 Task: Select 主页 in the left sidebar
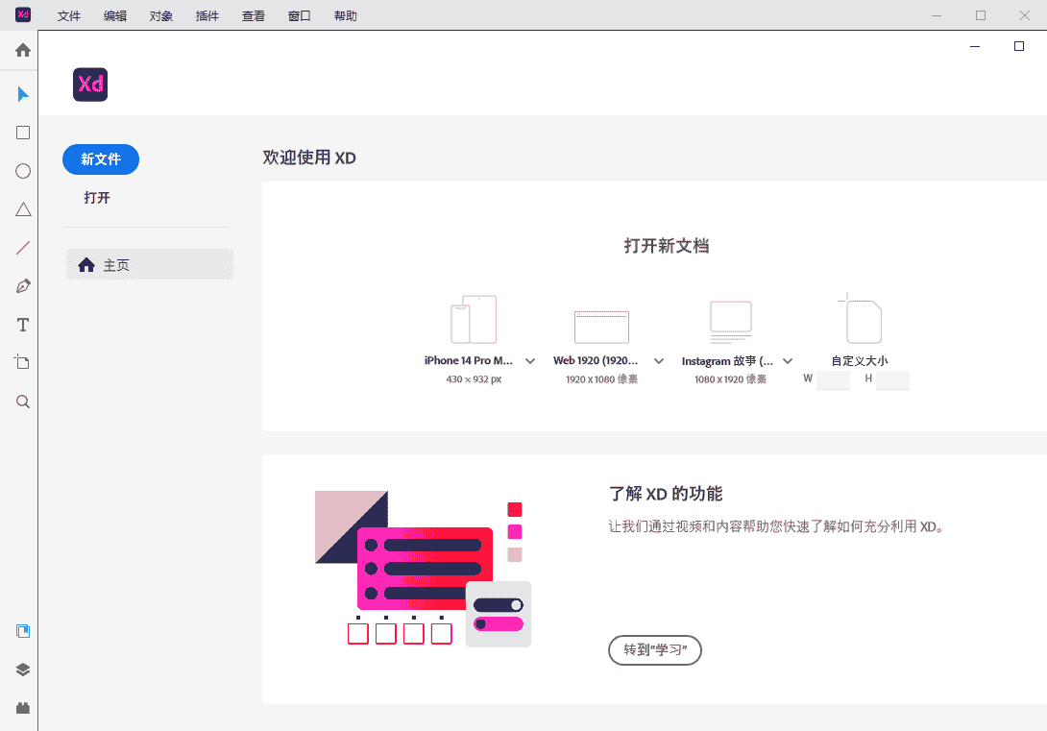point(150,265)
